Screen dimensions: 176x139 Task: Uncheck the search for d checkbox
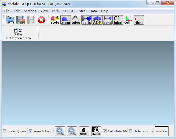30,131
